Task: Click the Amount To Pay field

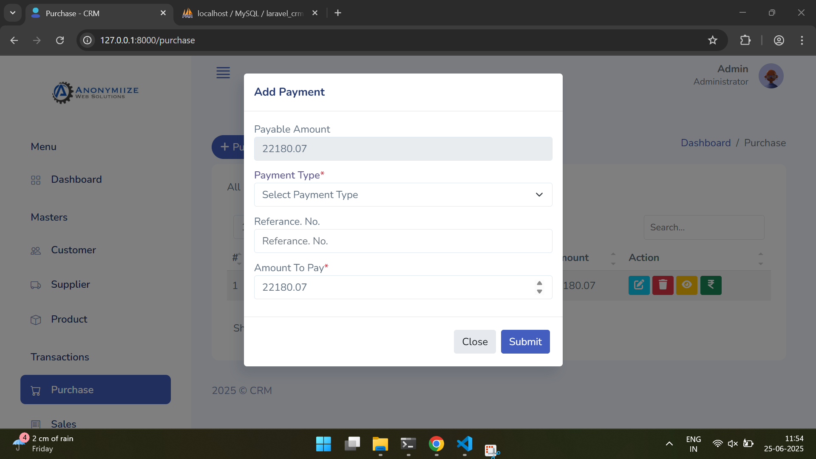Action: (x=403, y=287)
